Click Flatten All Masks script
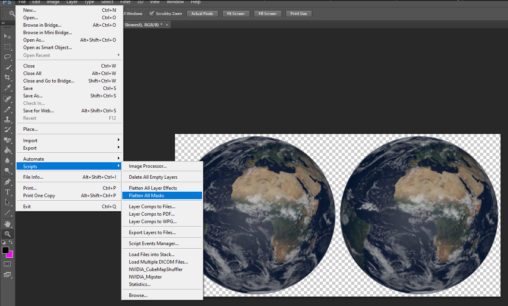Image resolution: width=508 pixels, height=306 pixels. (x=146, y=196)
